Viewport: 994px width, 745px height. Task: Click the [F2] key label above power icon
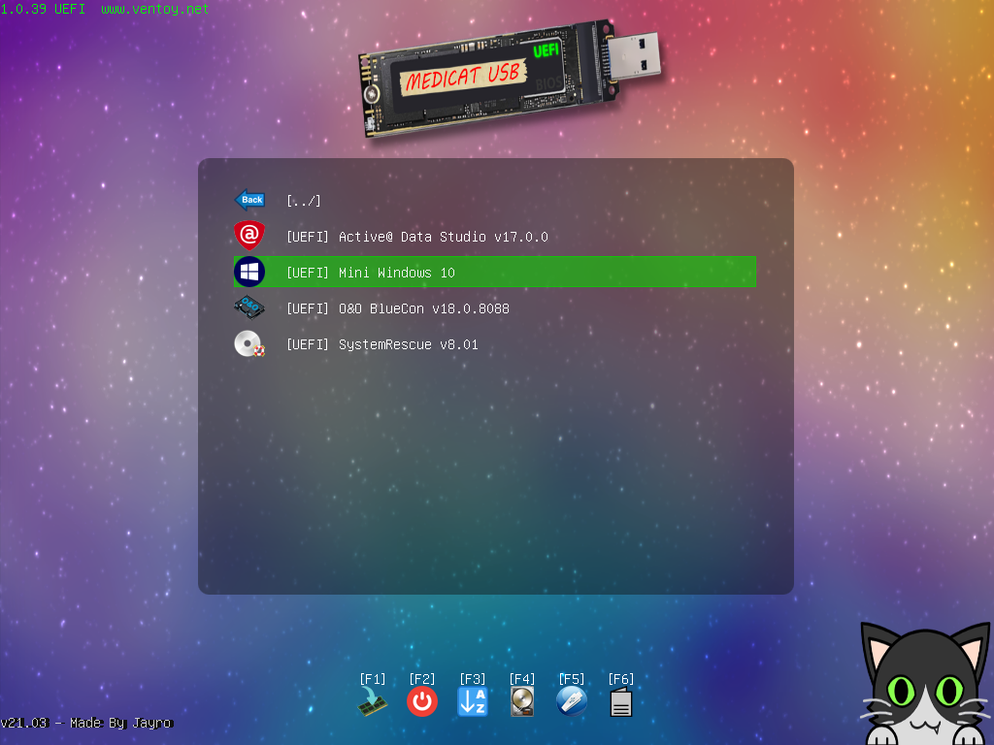(422, 679)
